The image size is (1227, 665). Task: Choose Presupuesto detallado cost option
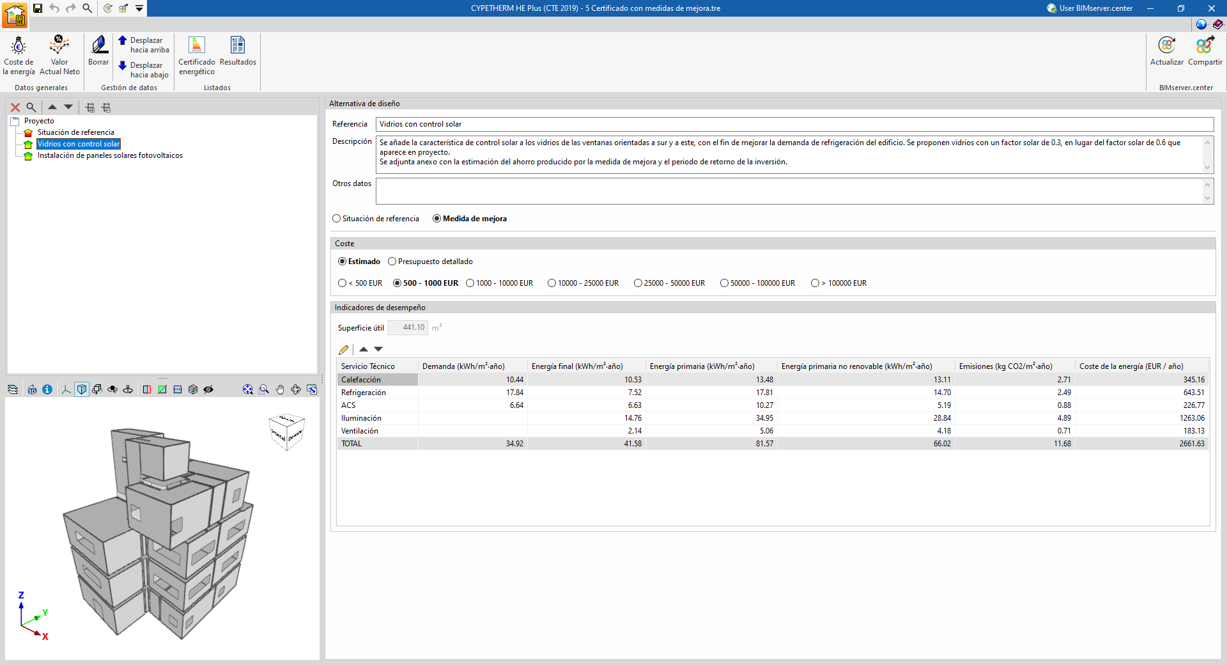click(392, 262)
